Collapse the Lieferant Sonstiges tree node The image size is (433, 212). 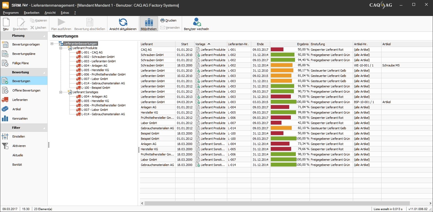click(x=61, y=92)
